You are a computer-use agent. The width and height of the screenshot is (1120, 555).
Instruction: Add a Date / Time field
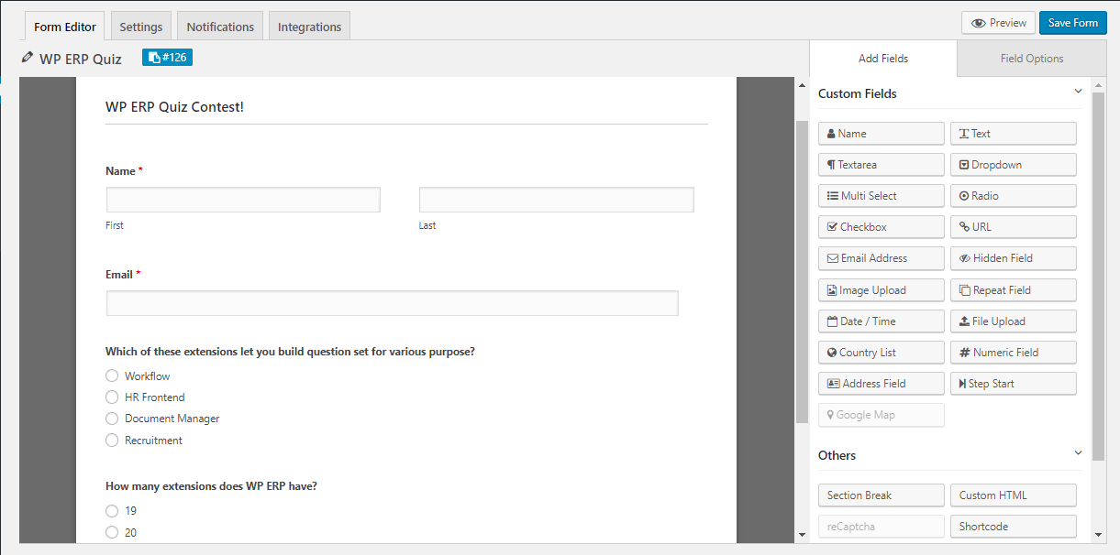pos(881,321)
